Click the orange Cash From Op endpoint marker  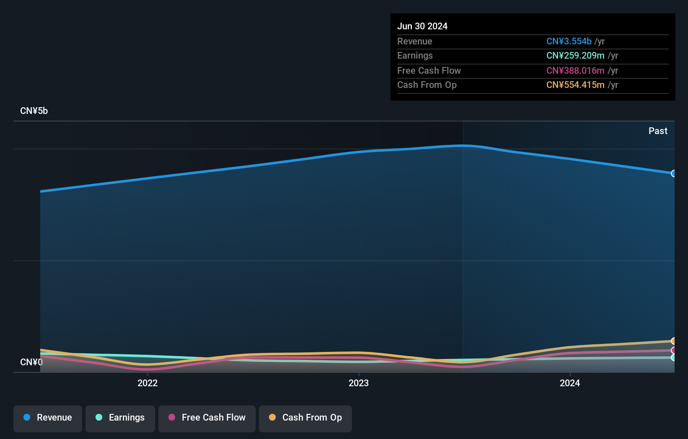point(673,341)
